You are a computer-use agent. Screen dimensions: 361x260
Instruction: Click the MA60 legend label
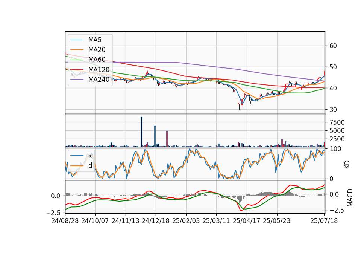[97, 60]
